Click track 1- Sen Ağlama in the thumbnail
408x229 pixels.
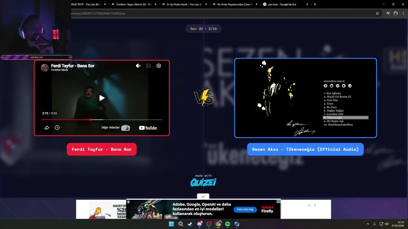point(332,93)
